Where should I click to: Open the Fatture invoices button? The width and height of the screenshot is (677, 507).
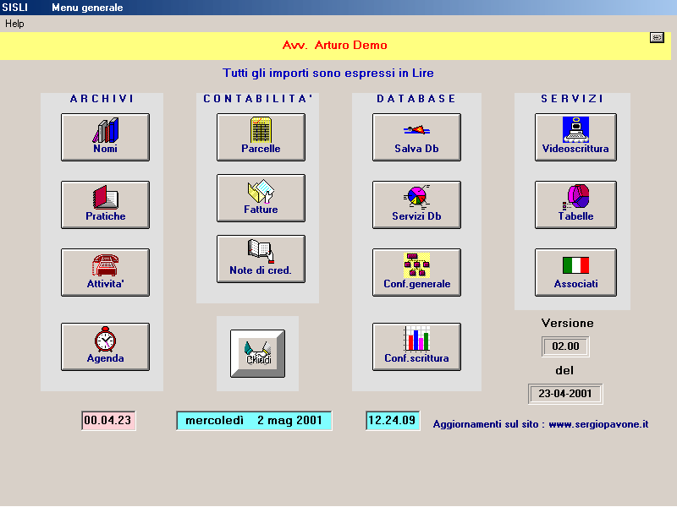point(261,198)
